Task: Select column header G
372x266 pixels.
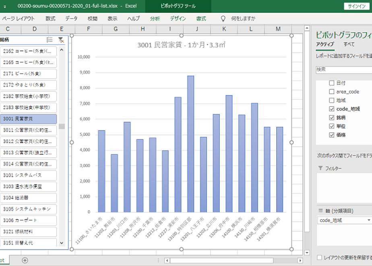Action: point(116,29)
